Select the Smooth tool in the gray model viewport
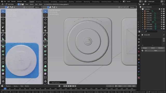 pyautogui.click(x=45, y=74)
